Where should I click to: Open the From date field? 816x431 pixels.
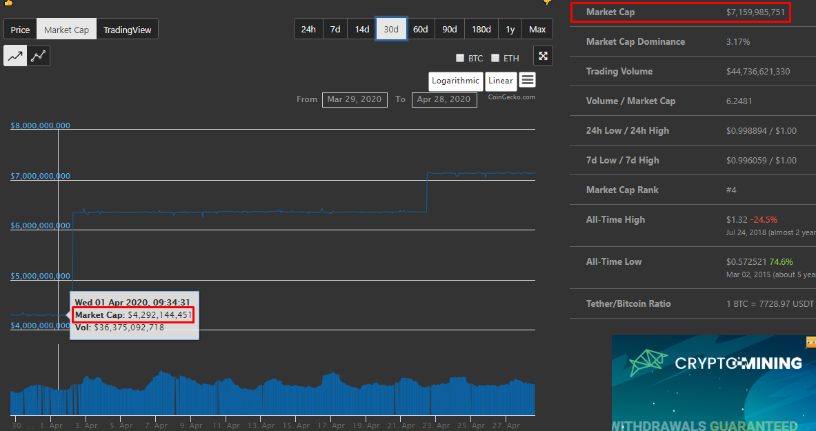pyautogui.click(x=354, y=99)
